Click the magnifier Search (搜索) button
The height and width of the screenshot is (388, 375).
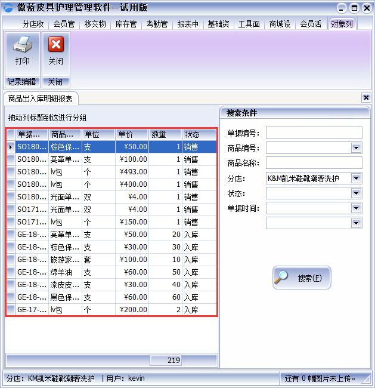tap(302, 278)
